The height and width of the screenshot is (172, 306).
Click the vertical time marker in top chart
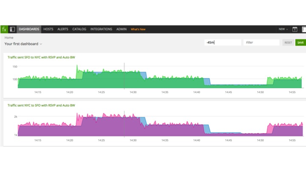(x=124, y=76)
